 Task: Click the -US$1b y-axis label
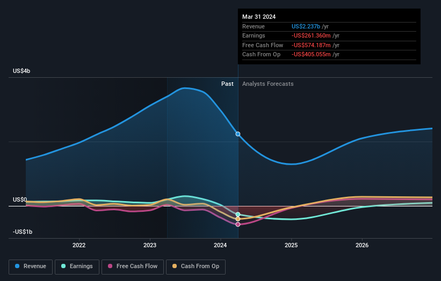pos(23,232)
